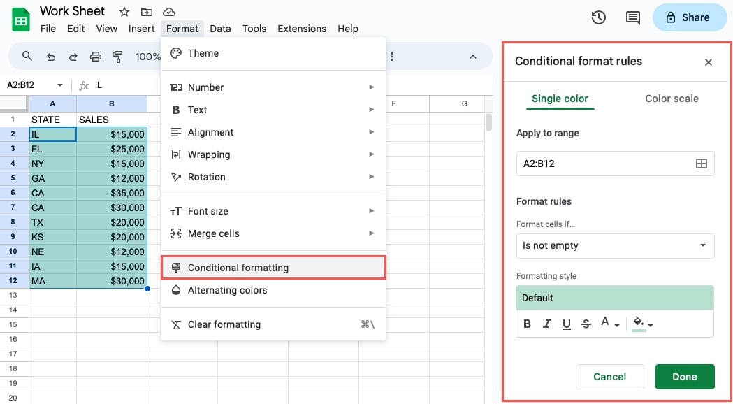Click the Apply to range input field

(x=615, y=164)
